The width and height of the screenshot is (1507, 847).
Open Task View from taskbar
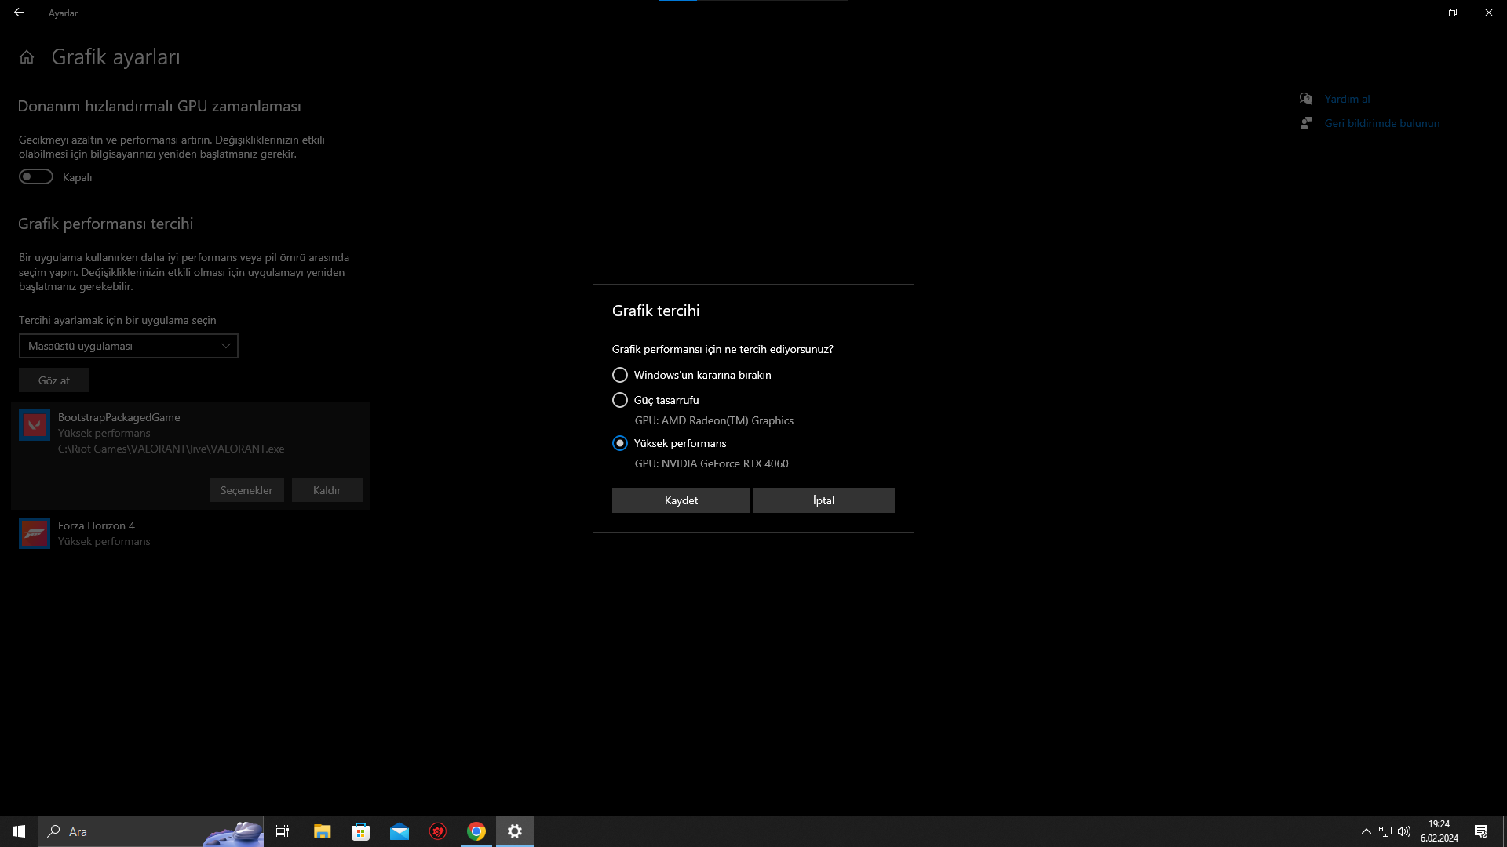pos(283,831)
